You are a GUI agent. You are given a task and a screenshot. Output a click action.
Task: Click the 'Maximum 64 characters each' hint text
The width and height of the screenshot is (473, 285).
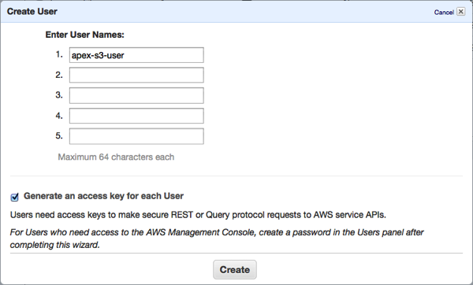pyautogui.click(x=116, y=157)
